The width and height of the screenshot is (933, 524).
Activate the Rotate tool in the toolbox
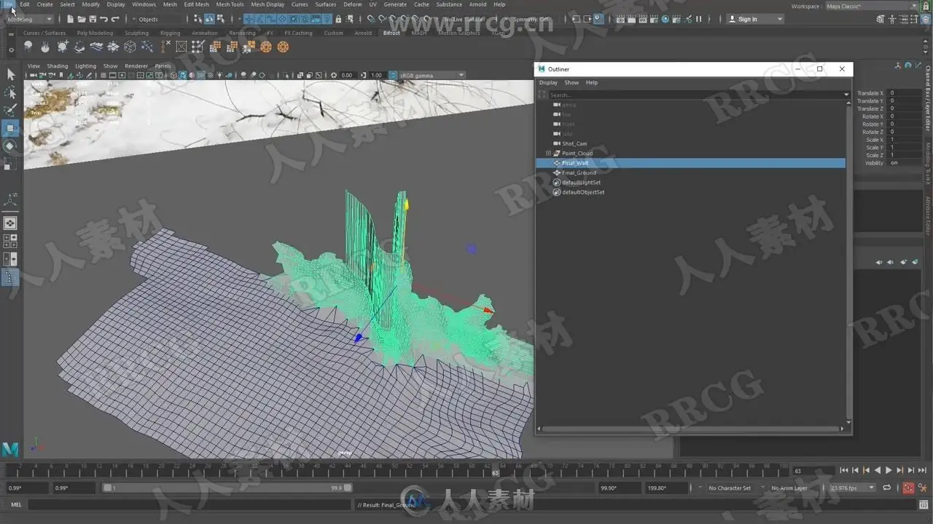[10, 146]
